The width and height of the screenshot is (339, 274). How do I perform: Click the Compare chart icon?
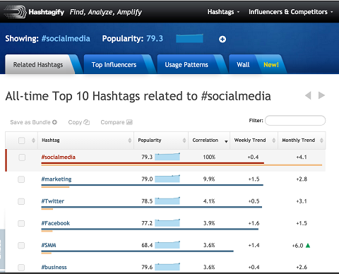[x=129, y=122]
